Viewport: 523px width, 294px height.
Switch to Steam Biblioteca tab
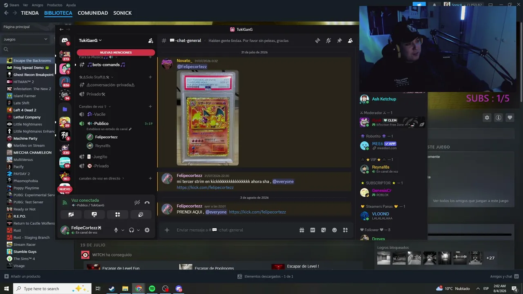58,13
